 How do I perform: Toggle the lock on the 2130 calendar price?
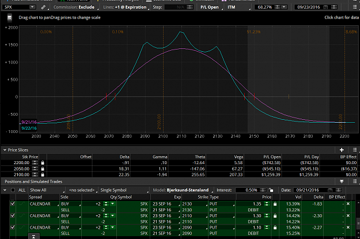tap(275, 204)
